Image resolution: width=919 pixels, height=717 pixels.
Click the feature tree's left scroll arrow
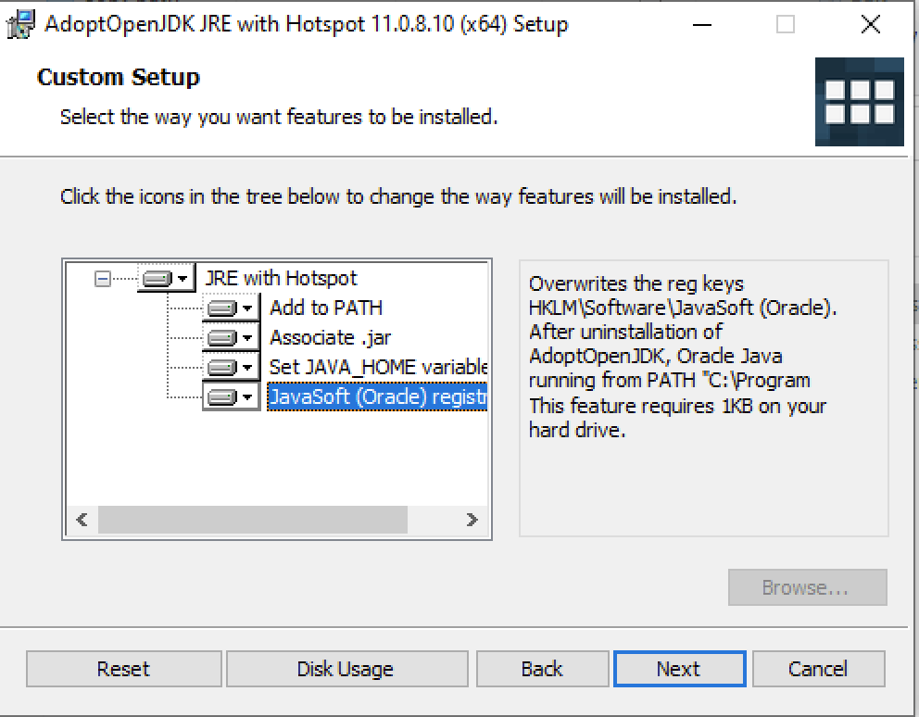coord(82,520)
